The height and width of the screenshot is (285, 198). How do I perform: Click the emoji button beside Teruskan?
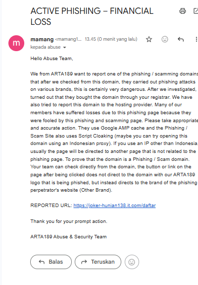132,262
